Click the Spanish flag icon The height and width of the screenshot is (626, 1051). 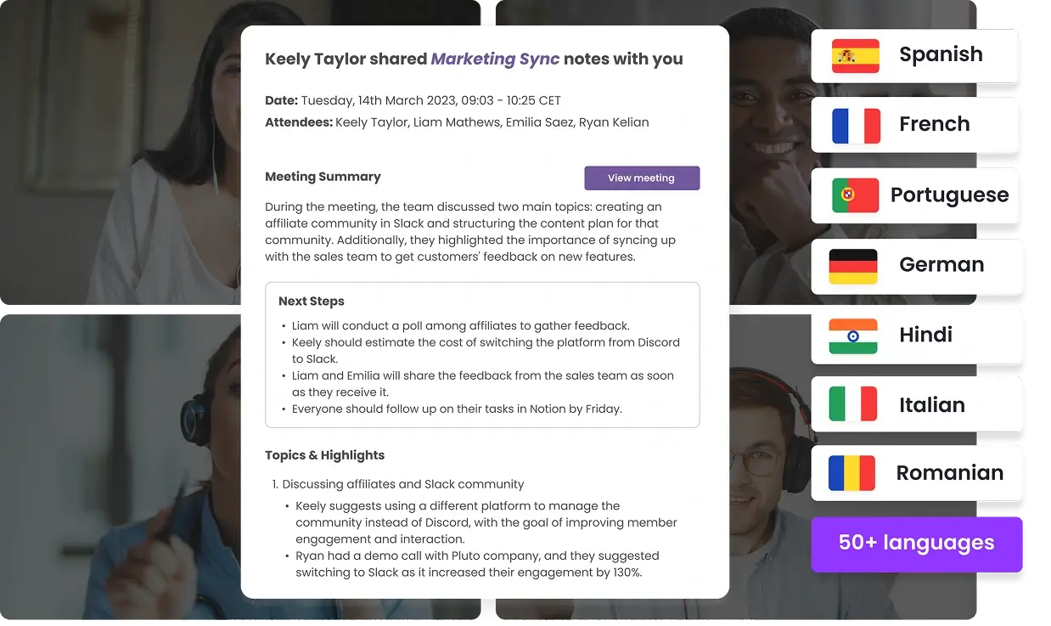coord(853,54)
